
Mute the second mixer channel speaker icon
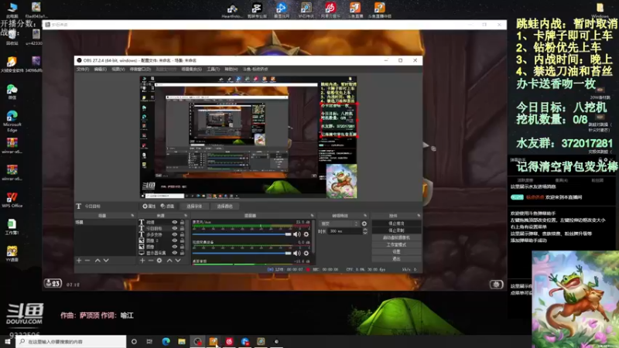(x=297, y=254)
